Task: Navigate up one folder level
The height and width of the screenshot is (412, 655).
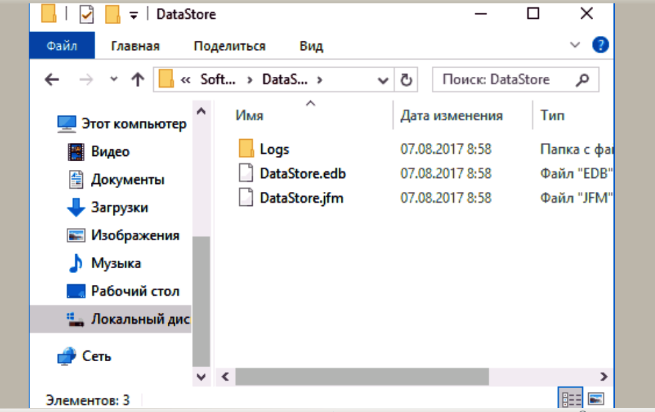Action: tap(138, 80)
